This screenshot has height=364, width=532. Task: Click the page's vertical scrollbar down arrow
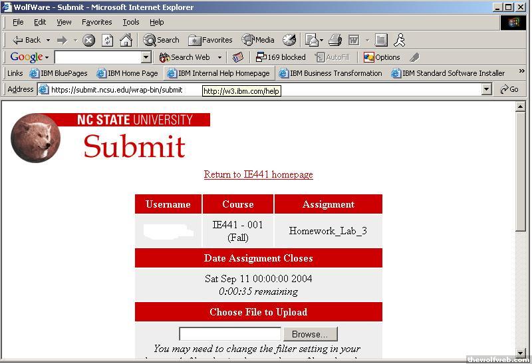coord(521,353)
